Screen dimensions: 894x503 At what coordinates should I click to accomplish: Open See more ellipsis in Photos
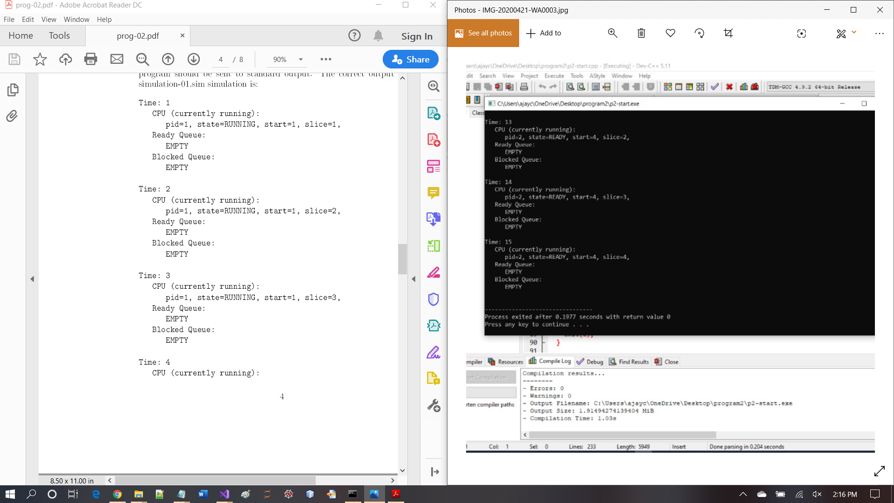[x=879, y=33]
